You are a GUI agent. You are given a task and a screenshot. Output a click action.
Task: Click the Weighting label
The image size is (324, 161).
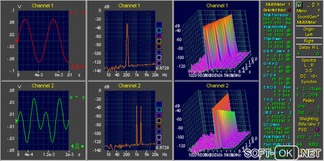pyautogui.click(x=309, y=119)
